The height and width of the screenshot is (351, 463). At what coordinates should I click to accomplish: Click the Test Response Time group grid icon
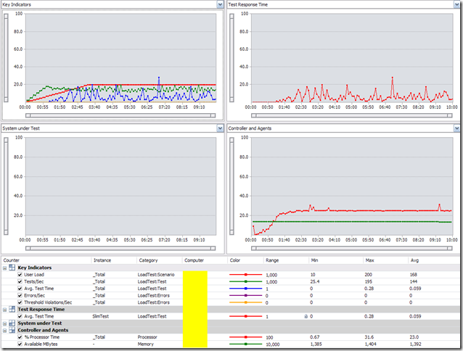(x=12, y=309)
